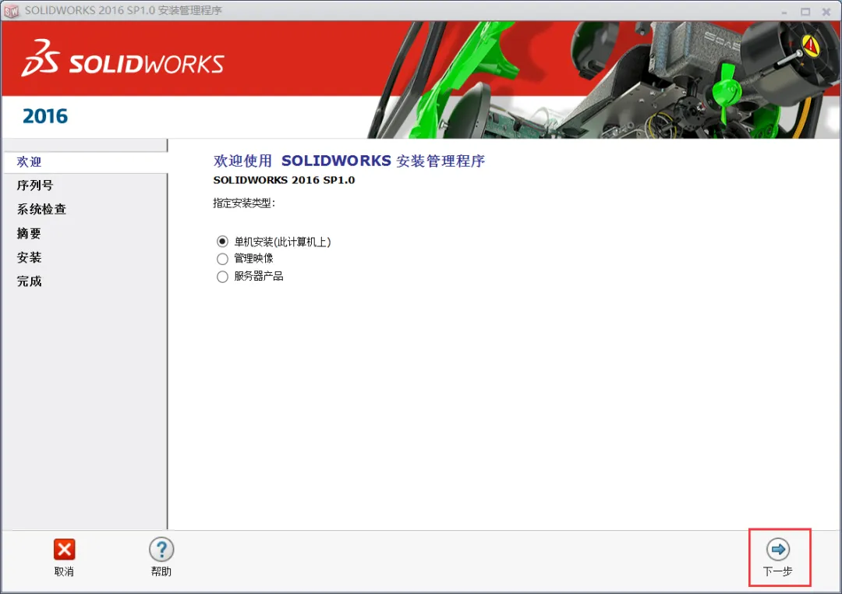This screenshot has height=594, width=842.
Task: Click the SOLIDWORKS app icon in title bar
Action: click(11, 11)
